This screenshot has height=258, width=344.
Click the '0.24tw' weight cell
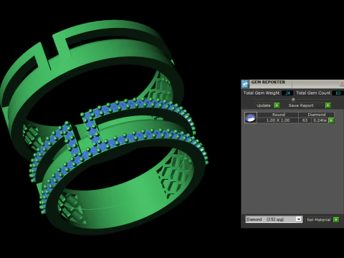point(320,120)
